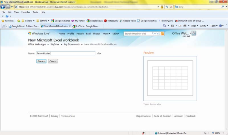Expand the MSN menu

(x=116, y=34)
